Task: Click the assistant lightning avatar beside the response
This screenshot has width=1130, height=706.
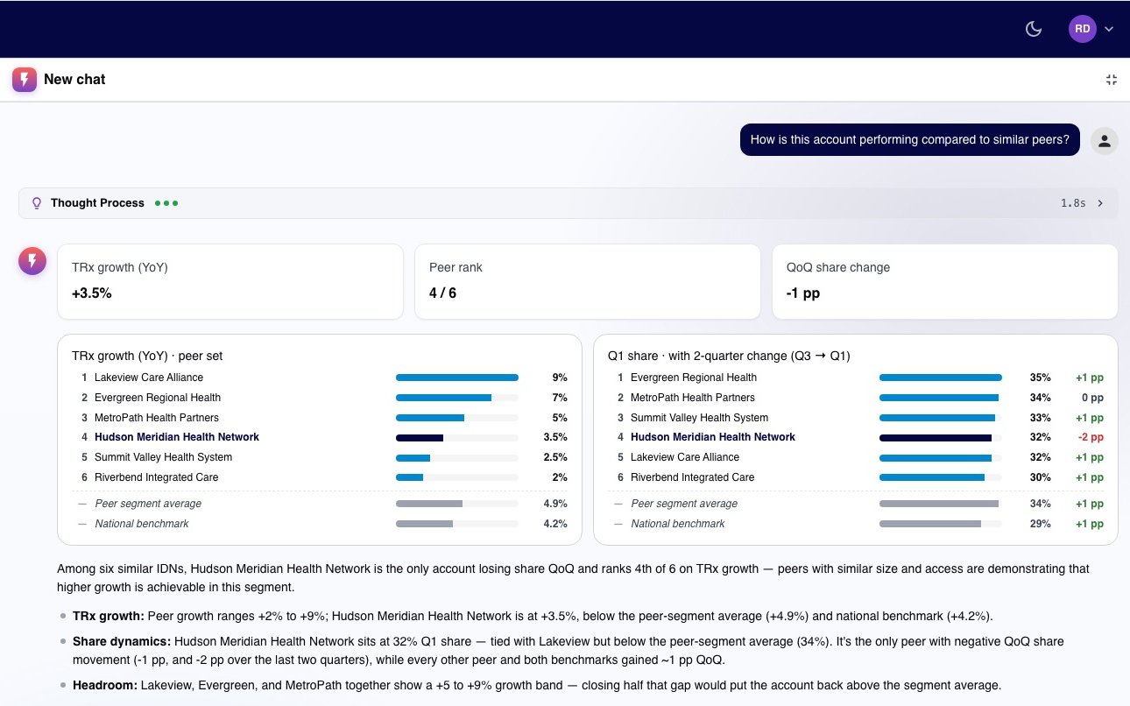Action: [32, 261]
